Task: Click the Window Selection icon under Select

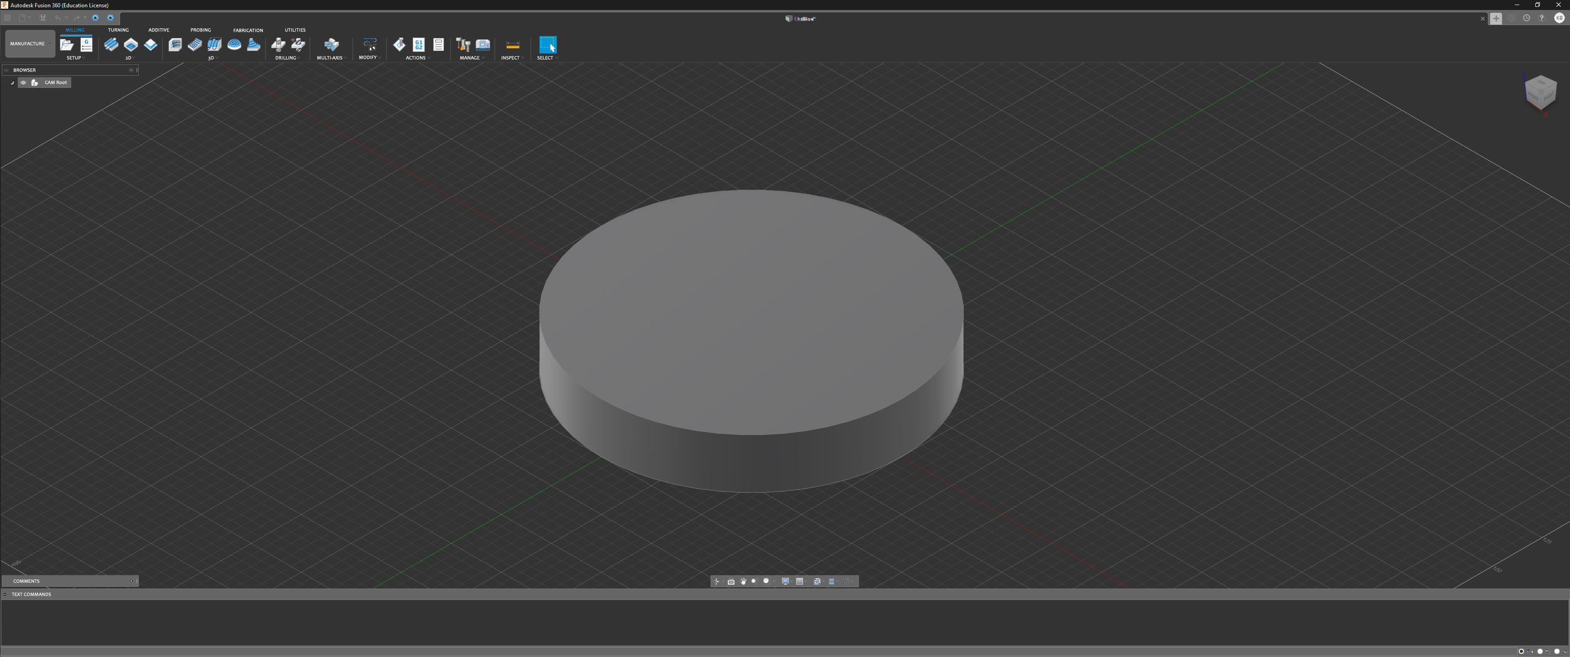Action: [x=547, y=44]
